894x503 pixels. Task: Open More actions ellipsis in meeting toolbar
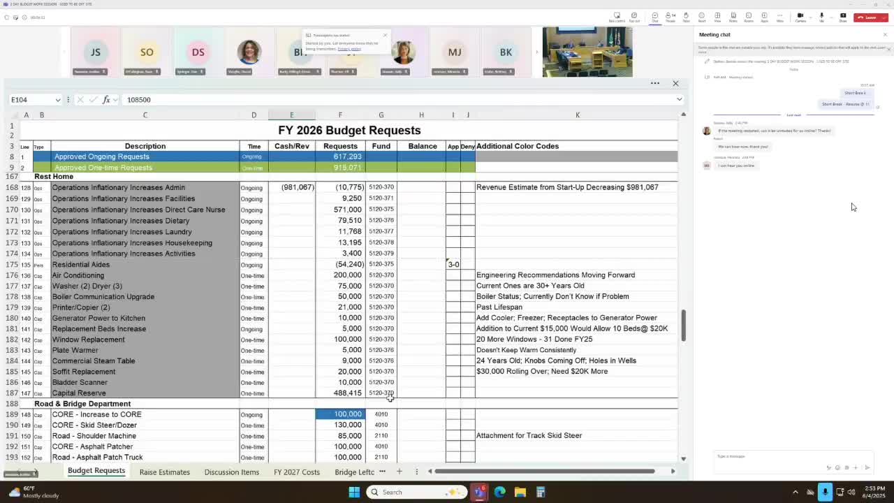(x=779, y=17)
